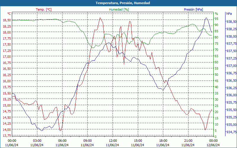Click the chart title 'Temperatura, Presión, Humedad'

(x=123, y=3)
